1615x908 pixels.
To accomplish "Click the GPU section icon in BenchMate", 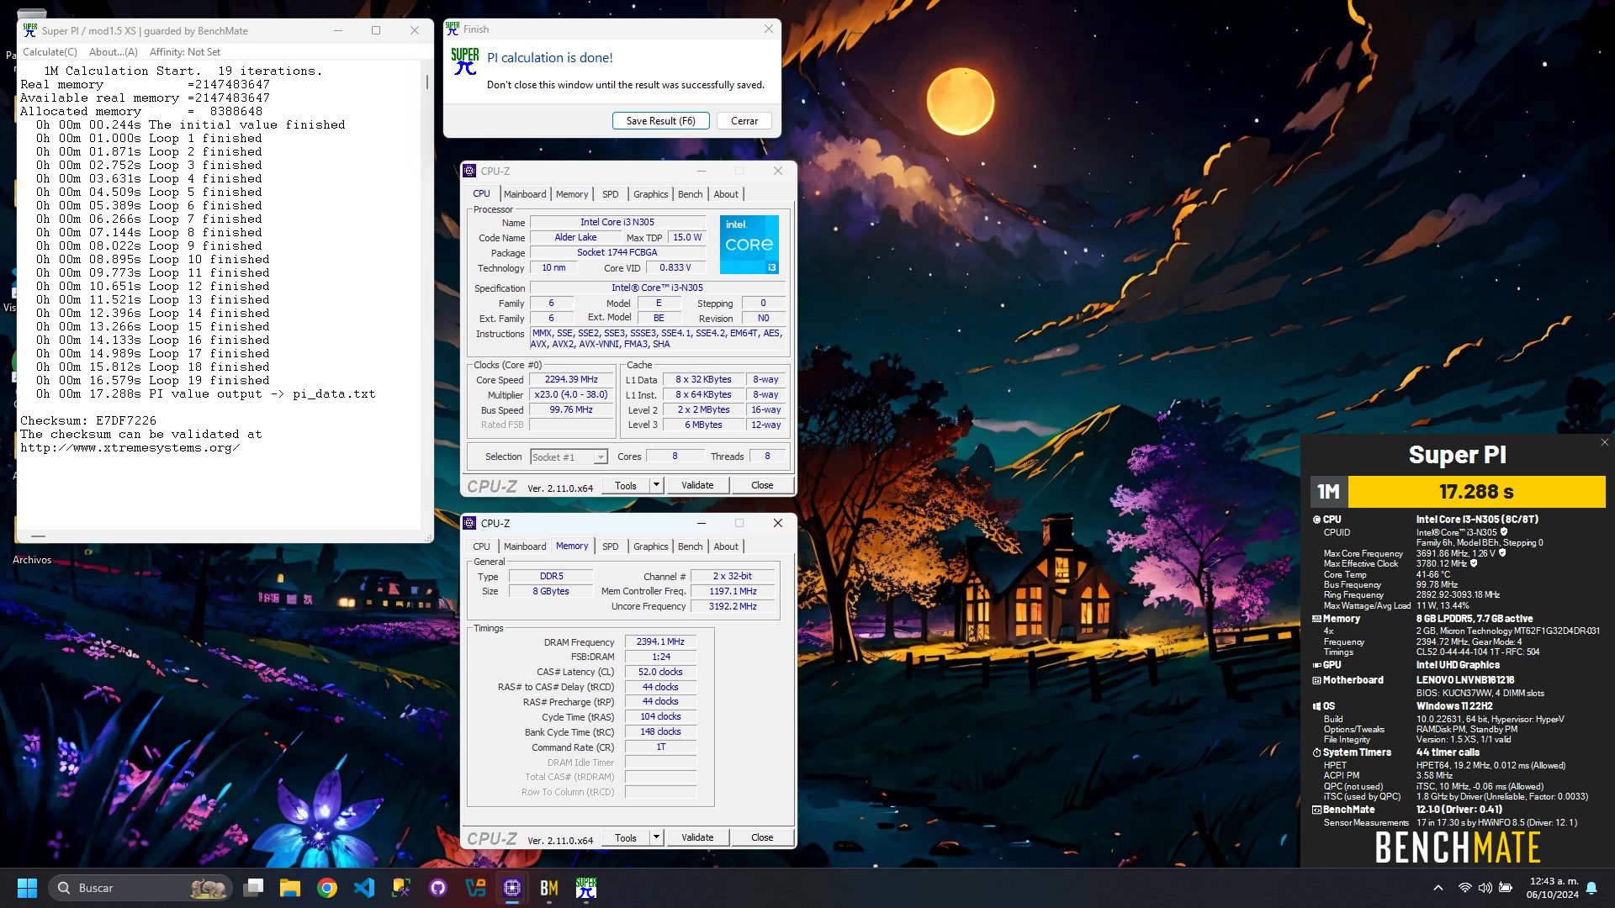I will coord(1316,665).
